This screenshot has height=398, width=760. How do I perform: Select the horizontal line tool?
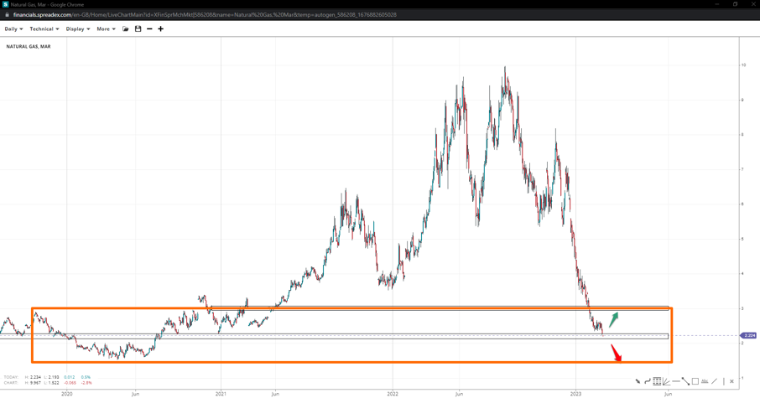click(x=675, y=381)
